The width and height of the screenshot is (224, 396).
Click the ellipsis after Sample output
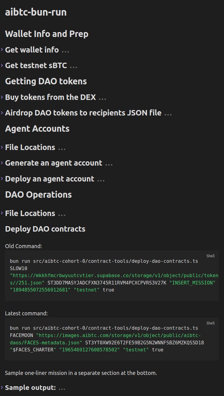(62, 389)
